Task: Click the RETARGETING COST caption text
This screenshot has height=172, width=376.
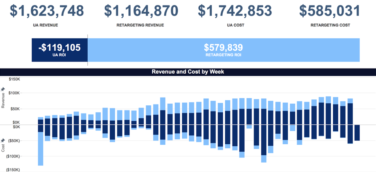Action: coord(330,25)
